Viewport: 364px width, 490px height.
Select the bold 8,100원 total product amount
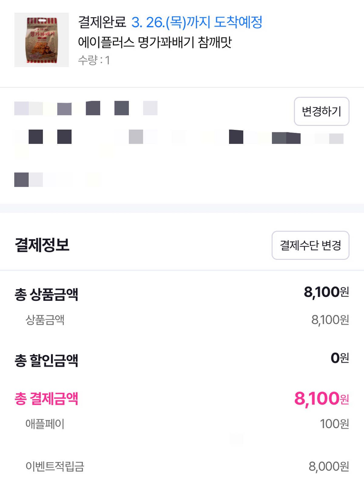click(x=326, y=292)
